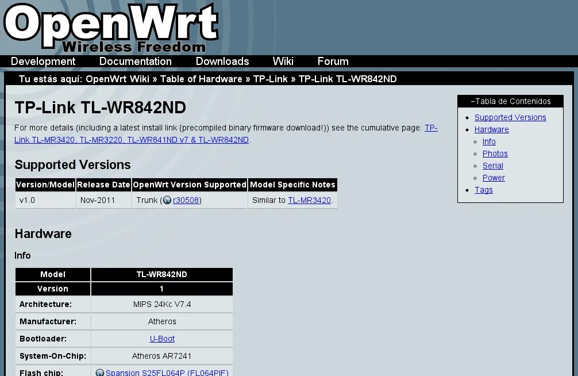Click the OpenWrt Wireless Freedom logo
The width and height of the screenshot is (578, 376).
coord(111,28)
